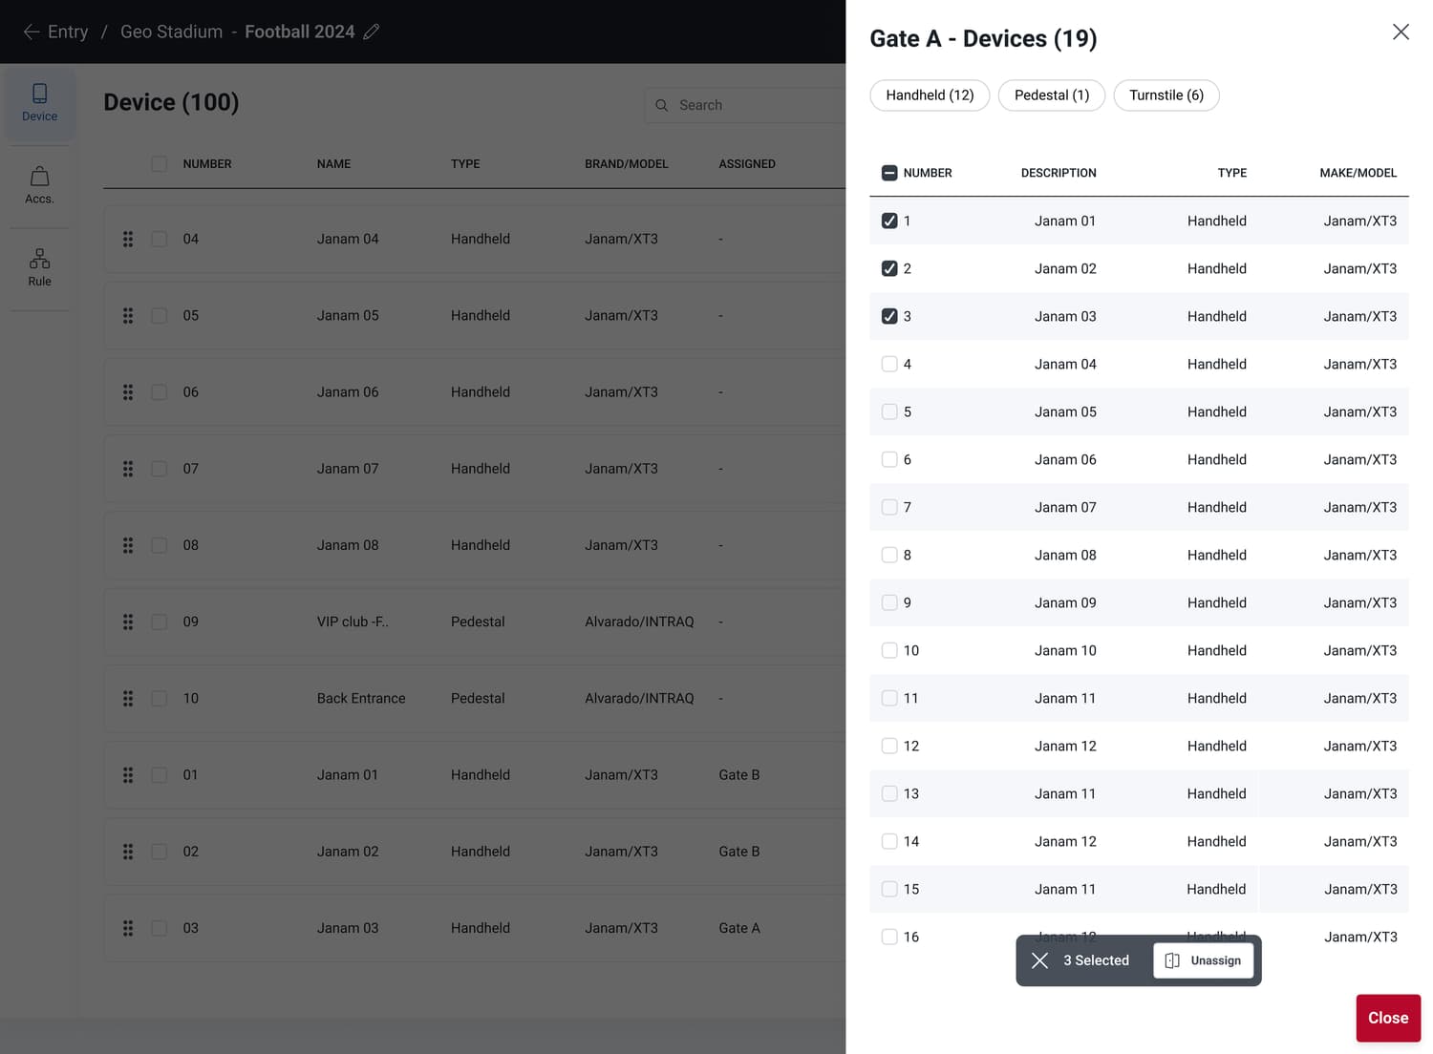Check device 10 Janam 10 in Gate A

889,650
